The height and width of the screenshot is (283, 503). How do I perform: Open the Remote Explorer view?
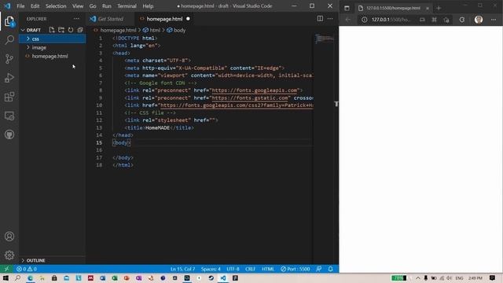point(9,116)
